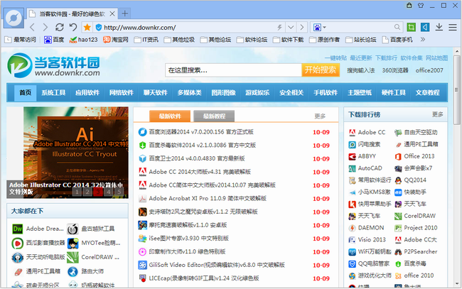462x289 pixels.
Task: Open the 系统工具 navigation menu item
Action: tap(53, 92)
